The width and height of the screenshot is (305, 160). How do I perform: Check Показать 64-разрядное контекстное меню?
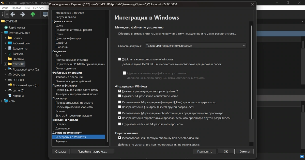[x=119, y=96]
